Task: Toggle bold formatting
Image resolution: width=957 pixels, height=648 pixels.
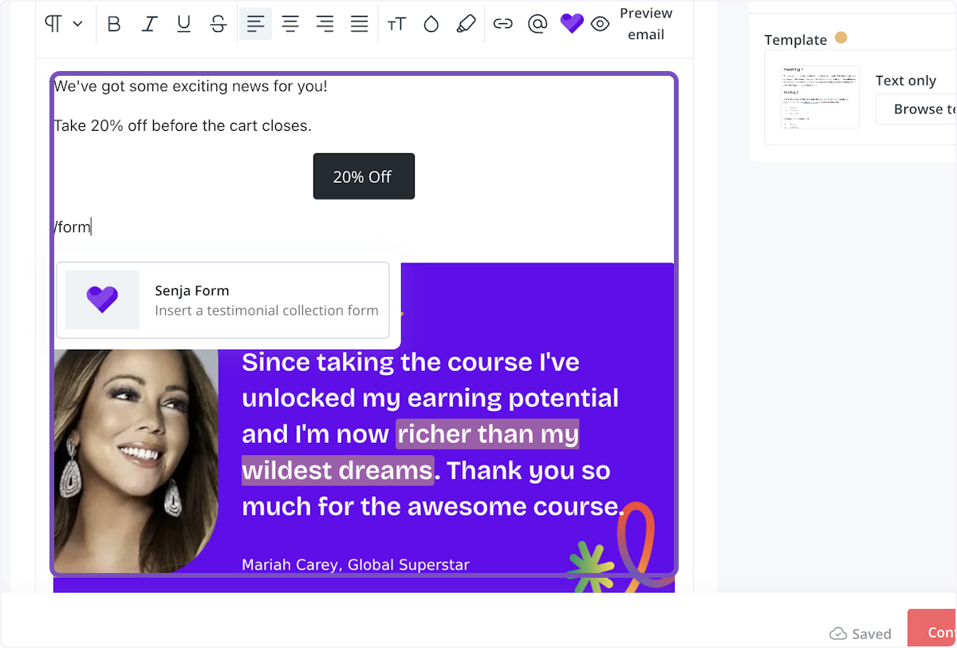Action: (x=114, y=24)
